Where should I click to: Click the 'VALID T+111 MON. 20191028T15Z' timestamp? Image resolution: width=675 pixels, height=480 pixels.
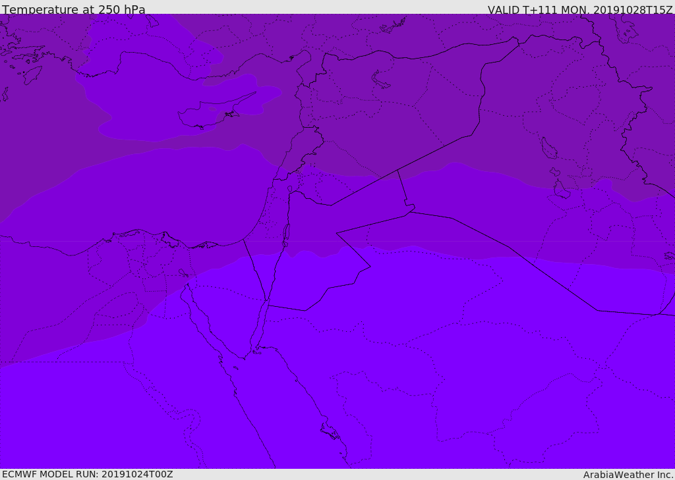579,9
